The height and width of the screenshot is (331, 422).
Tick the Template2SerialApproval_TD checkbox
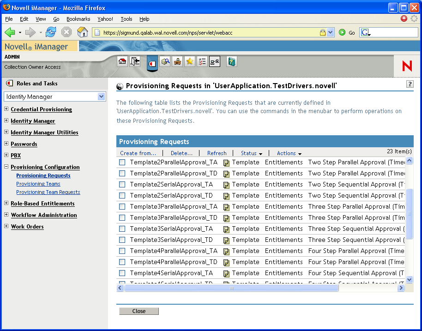click(122, 195)
